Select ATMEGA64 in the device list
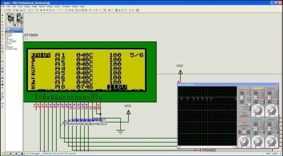Viewport: 283px width, 156px height. coord(14,32)
